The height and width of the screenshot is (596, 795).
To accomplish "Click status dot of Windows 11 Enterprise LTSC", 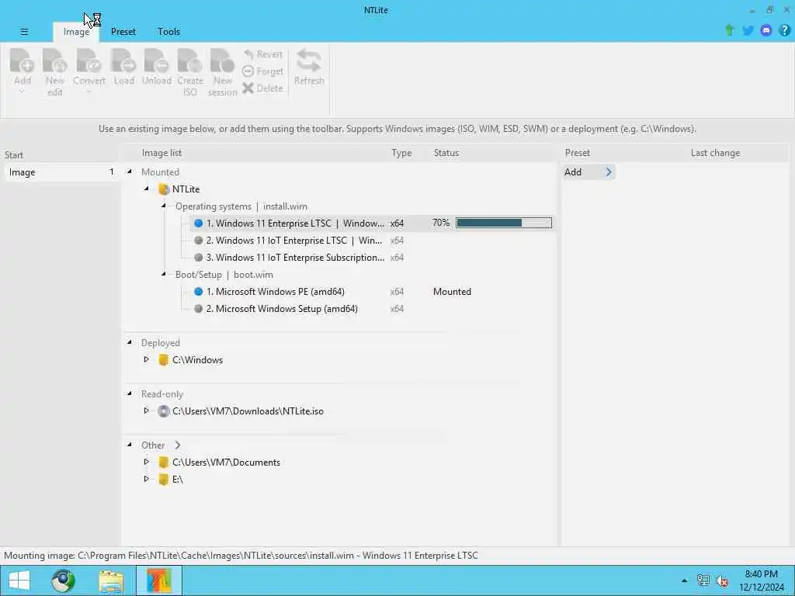I will pyautogui.click(x=198, y=223).
